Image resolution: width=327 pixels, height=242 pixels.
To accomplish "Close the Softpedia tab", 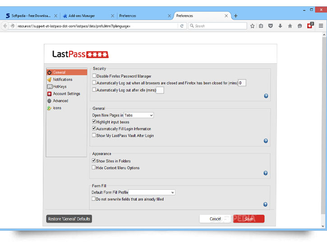I will (x=55, y=16).
